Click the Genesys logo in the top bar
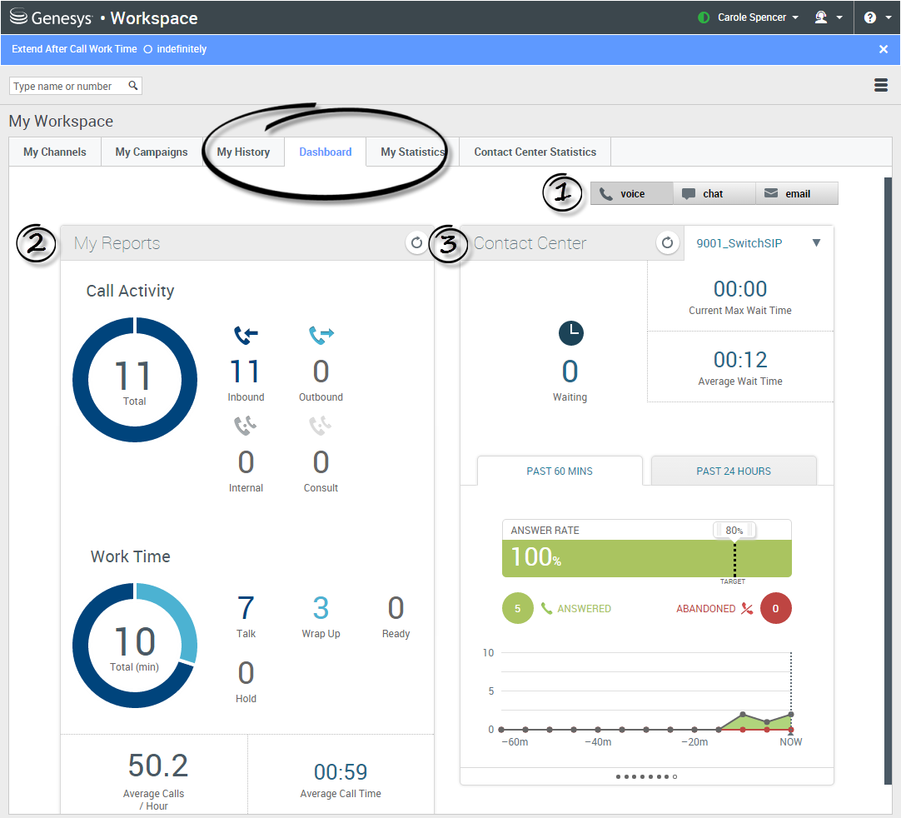This screenshot has height=818, width=901. point(17,17)
